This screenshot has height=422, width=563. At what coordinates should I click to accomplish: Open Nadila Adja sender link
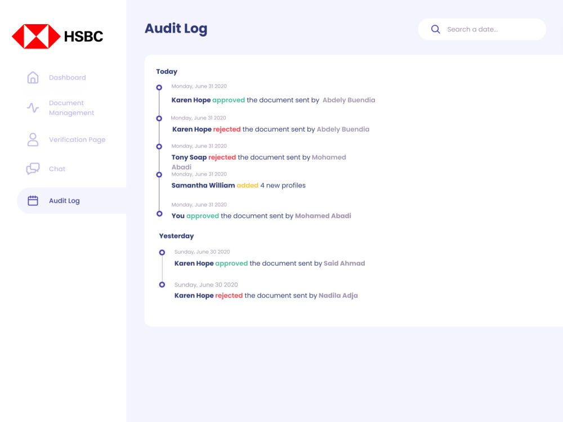[x=338, y=296]
